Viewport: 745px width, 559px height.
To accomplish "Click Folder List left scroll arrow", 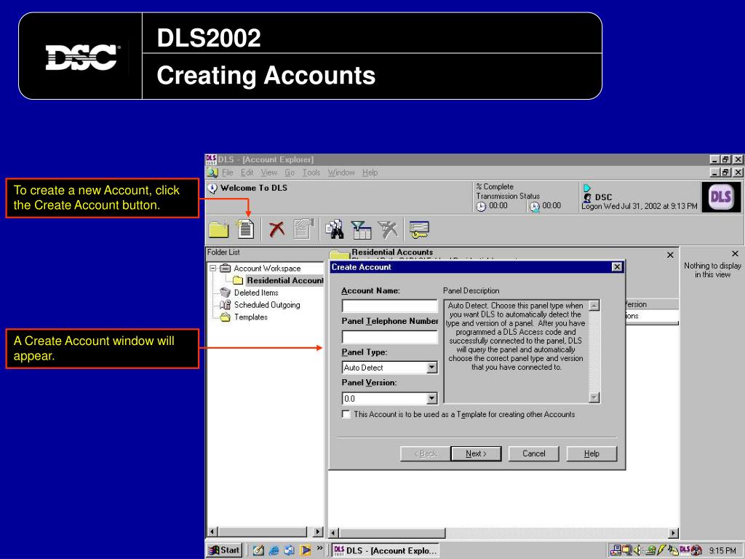I will tap(212, 531).
